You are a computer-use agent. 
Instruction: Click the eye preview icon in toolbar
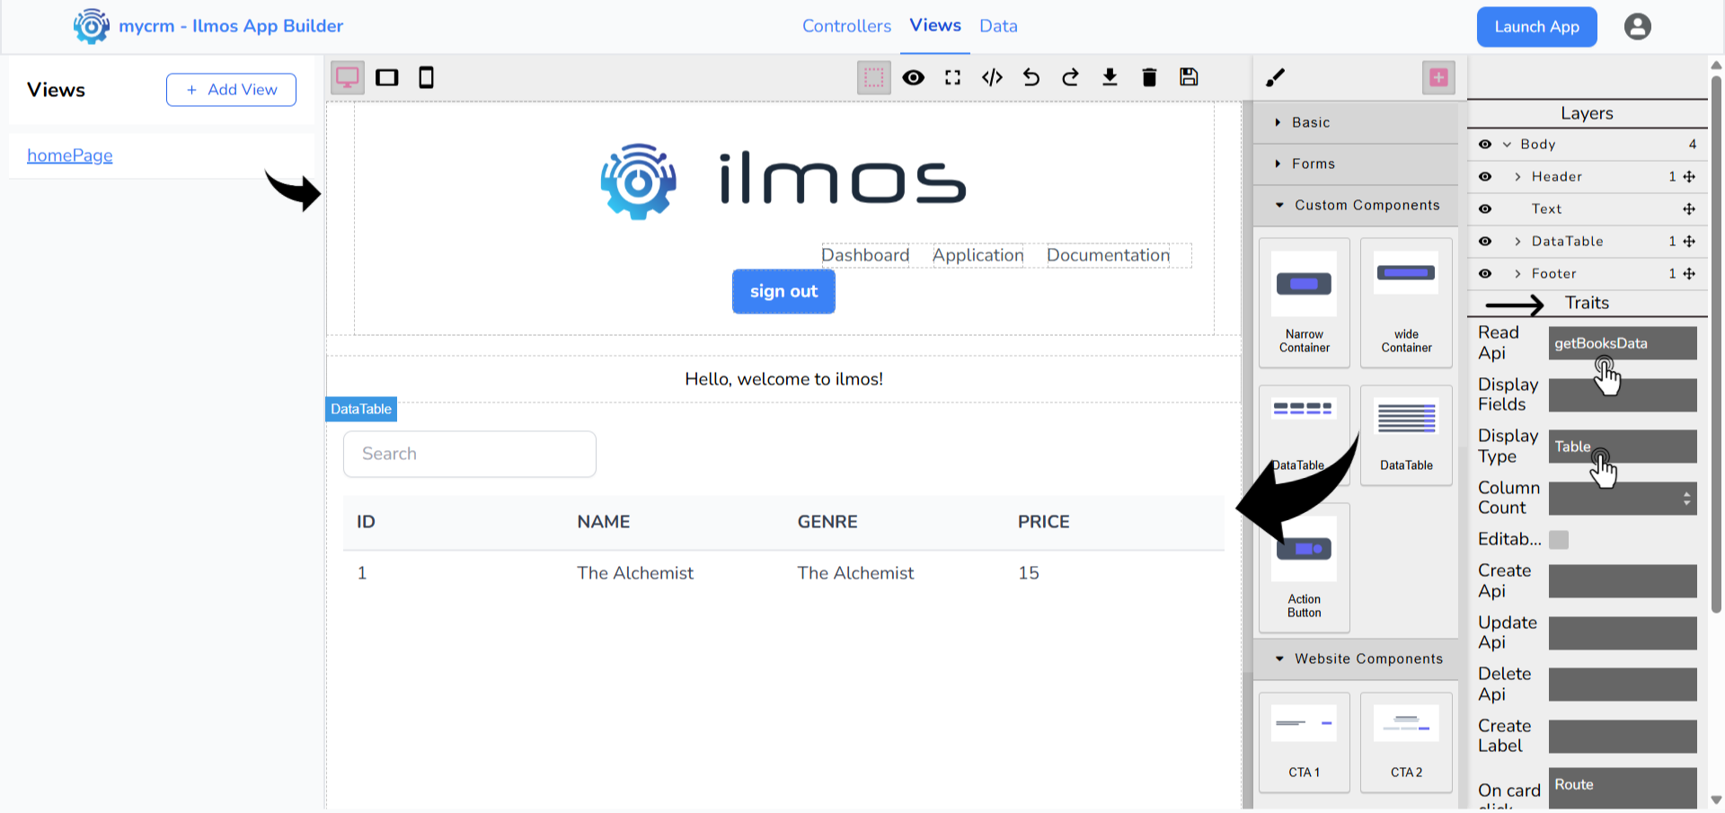point(914,77)
